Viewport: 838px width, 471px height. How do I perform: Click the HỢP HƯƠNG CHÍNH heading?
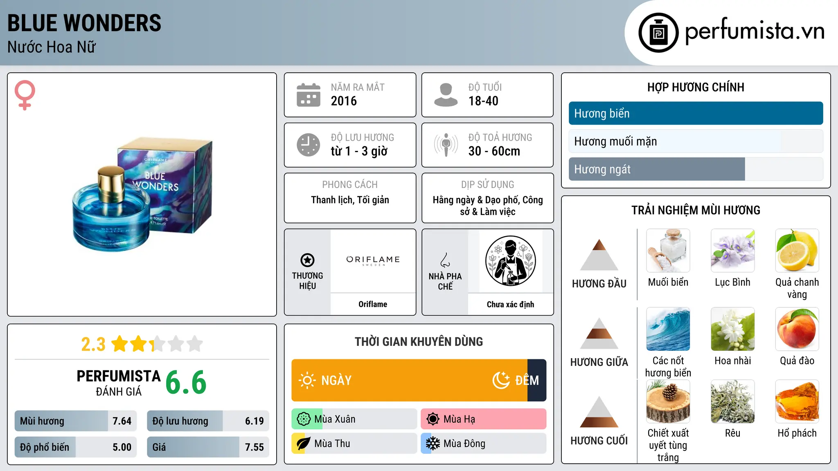[x=696, y=87]
